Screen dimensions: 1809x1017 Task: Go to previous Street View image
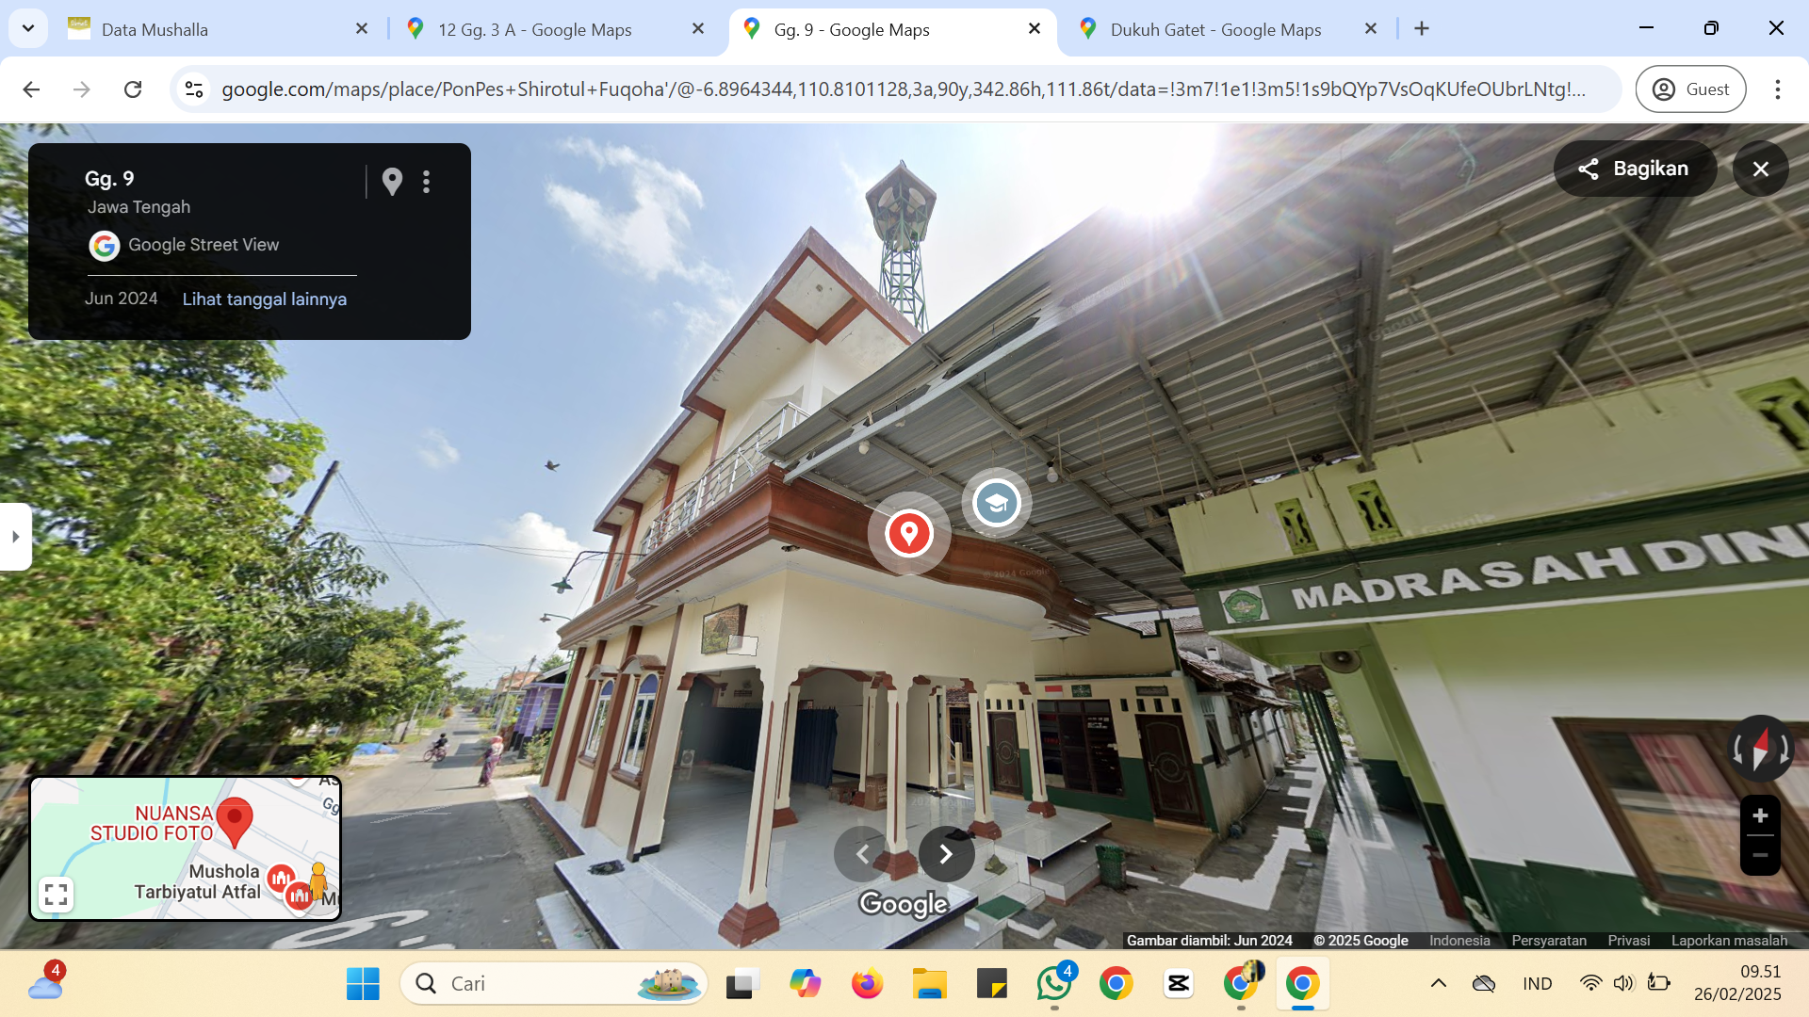tap(861, 854)
